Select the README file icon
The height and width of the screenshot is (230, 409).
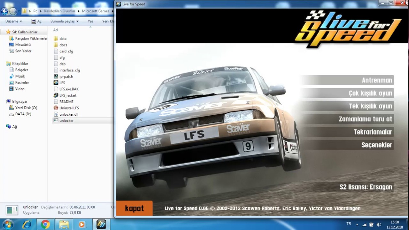pyautogui.click(x=56, y=102)
